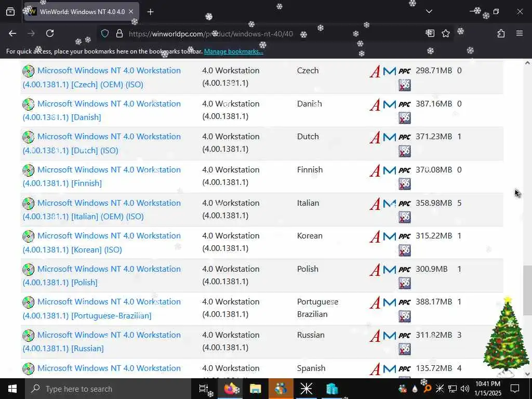The width and height of the screenshot is (532, 399).
Task: Bookmark this page with the star
Action: point(445,33)
